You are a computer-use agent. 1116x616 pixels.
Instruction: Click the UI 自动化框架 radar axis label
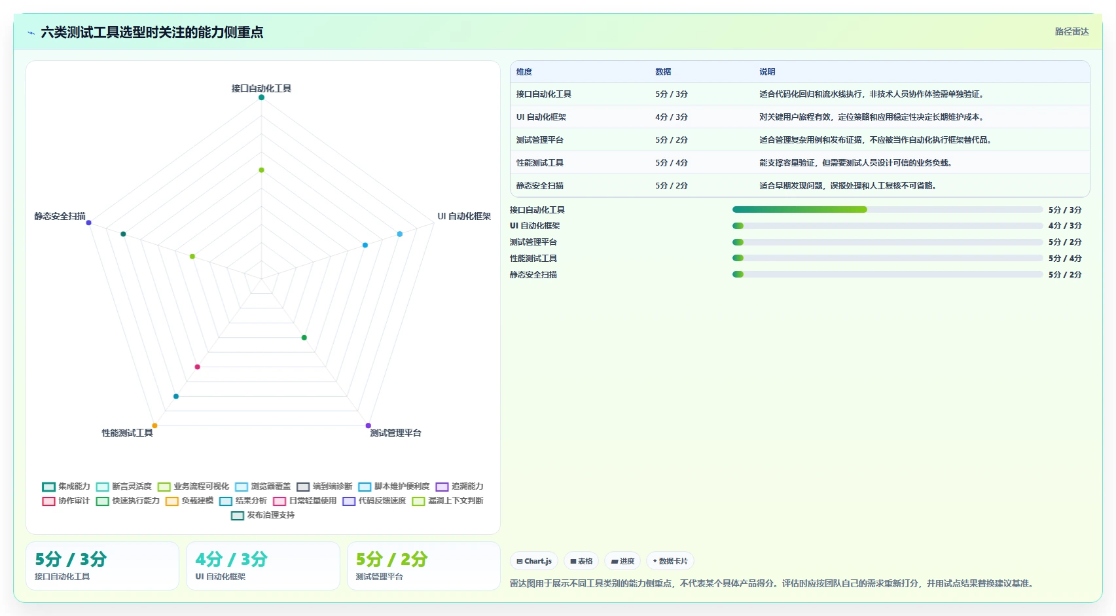464,216
